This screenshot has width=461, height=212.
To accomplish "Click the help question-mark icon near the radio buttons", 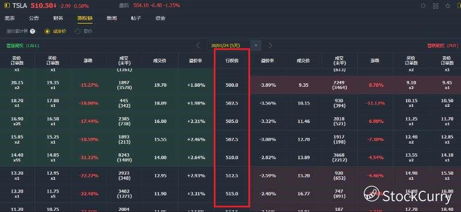I will (32, 31).
